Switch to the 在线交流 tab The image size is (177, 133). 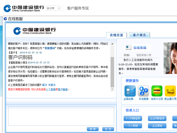[x=117, y=35]
